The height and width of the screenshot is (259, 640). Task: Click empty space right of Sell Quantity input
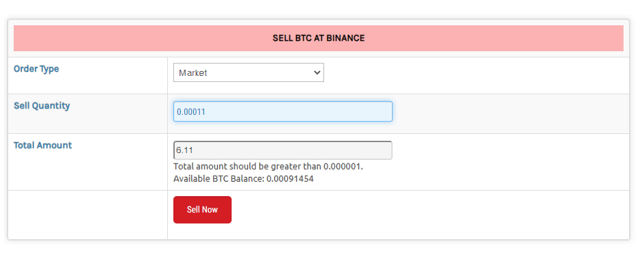510,113
